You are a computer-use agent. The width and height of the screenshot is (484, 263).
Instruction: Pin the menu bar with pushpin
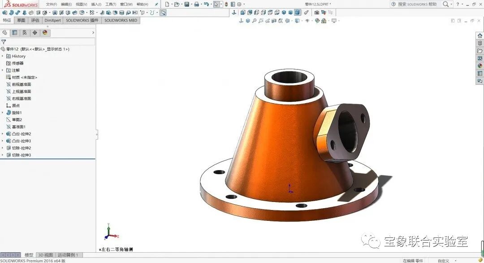coord(156,4)
